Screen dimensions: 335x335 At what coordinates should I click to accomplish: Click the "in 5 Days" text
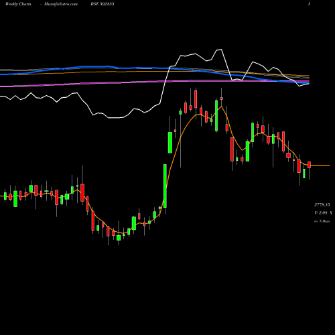point(322,221)
